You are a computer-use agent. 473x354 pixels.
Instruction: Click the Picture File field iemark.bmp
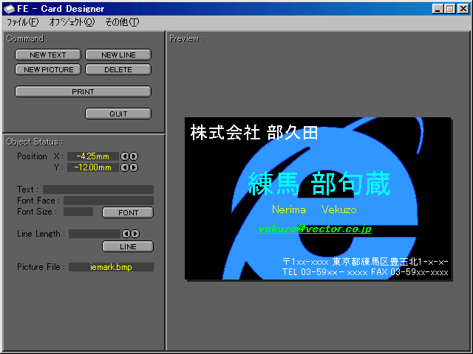coord(111,267)
